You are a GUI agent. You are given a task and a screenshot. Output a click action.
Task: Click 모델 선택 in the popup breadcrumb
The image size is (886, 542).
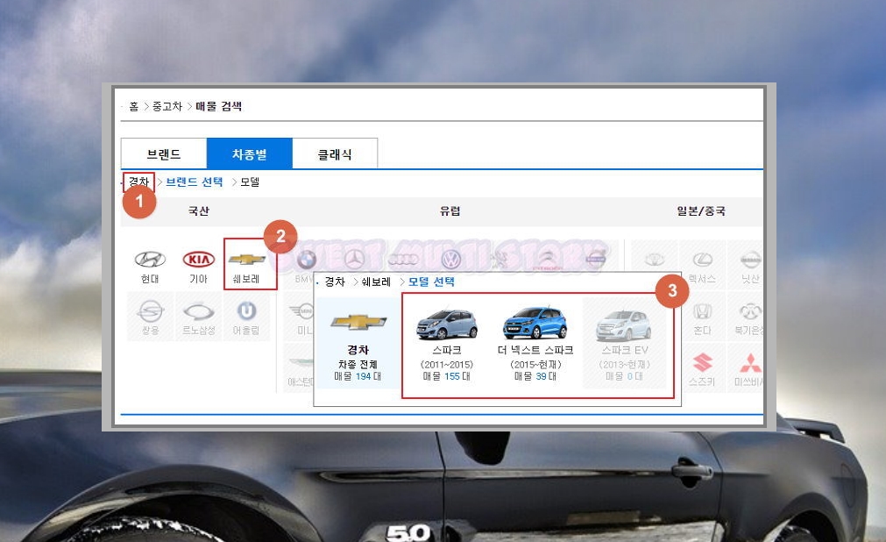click(x=431, y=282)
